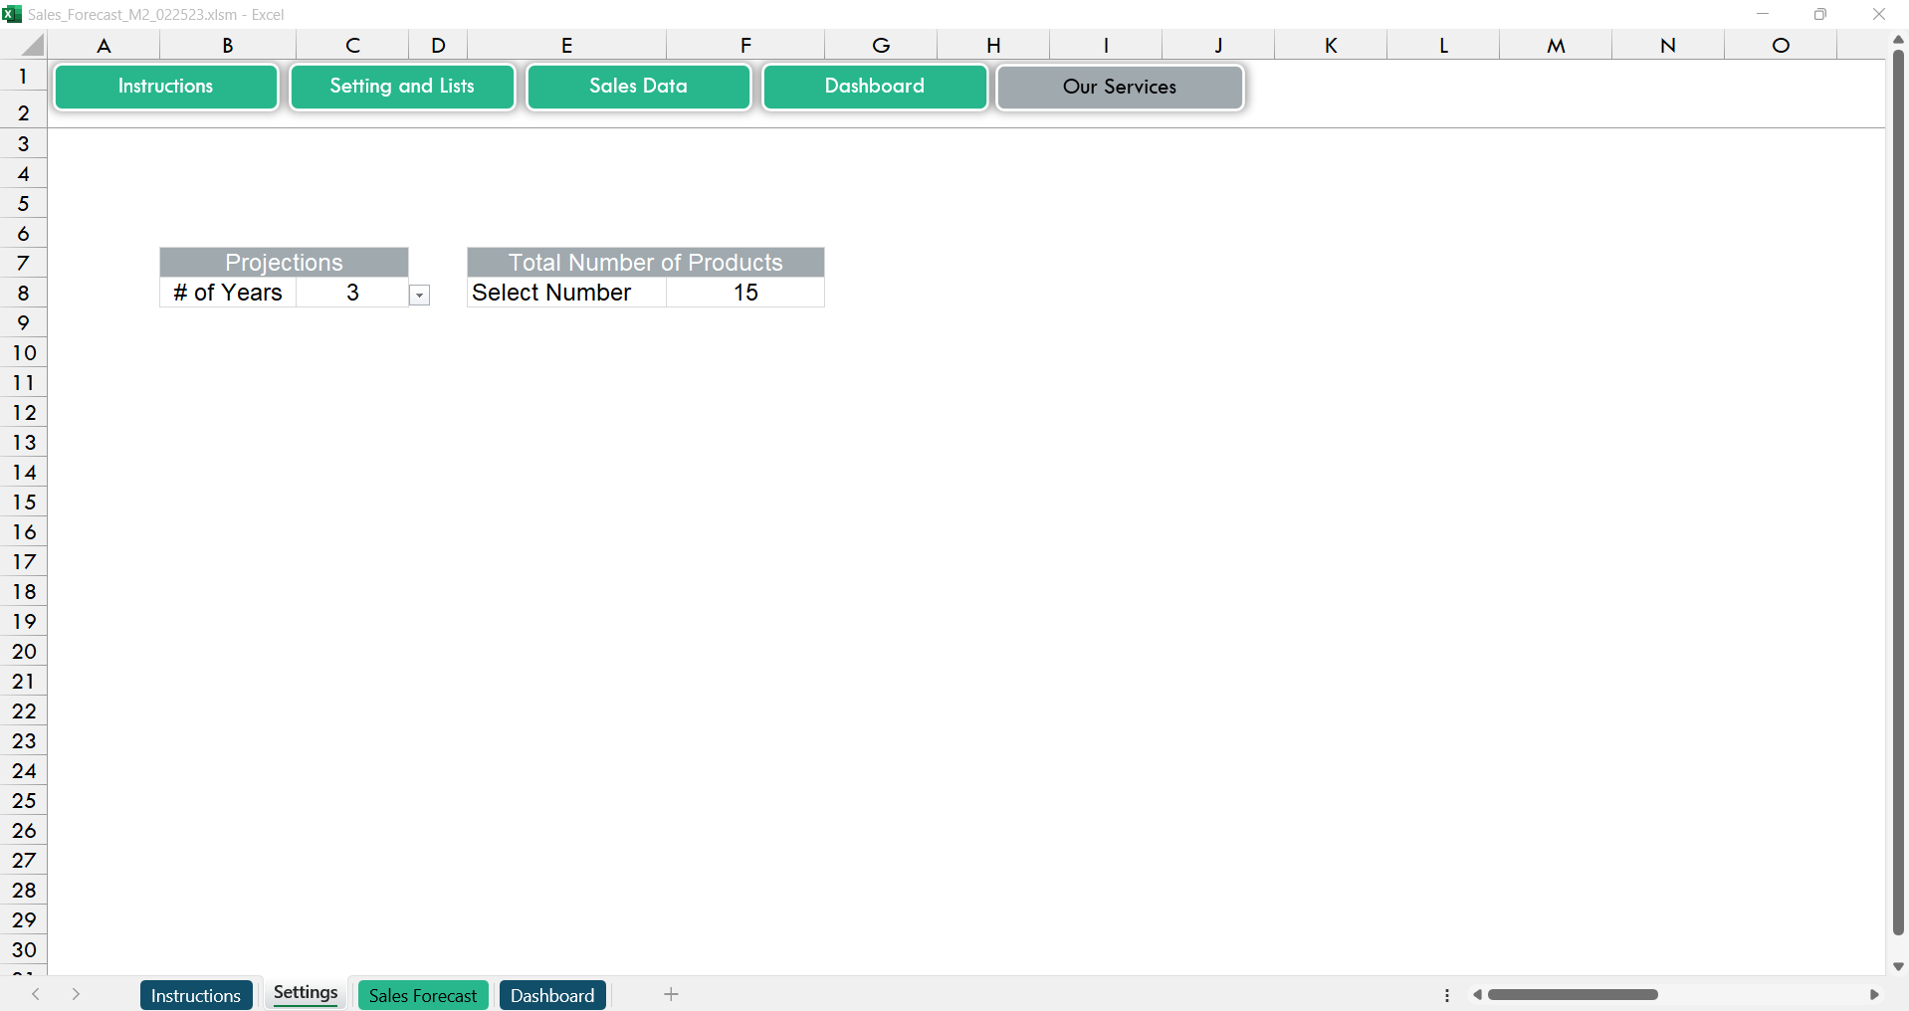Select the total products cell showing 15

click(x=744, y=293)
